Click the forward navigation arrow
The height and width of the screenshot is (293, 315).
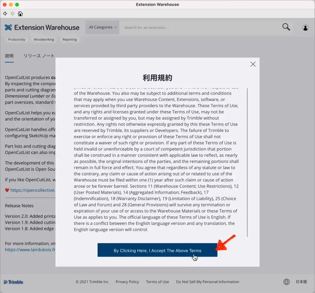(12, 14)
